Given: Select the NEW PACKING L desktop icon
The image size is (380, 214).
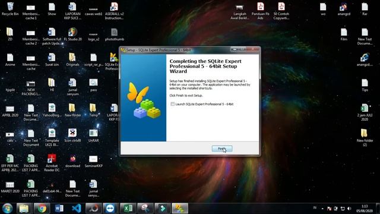Looking at the screenshot, I should click(31, 88).
